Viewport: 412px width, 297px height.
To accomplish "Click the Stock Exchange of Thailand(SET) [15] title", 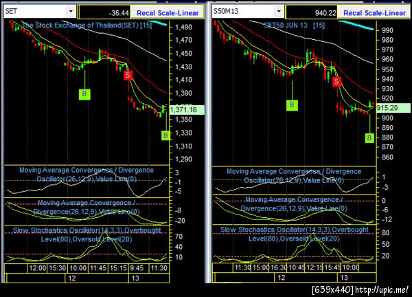I will (x=87, y=25).
